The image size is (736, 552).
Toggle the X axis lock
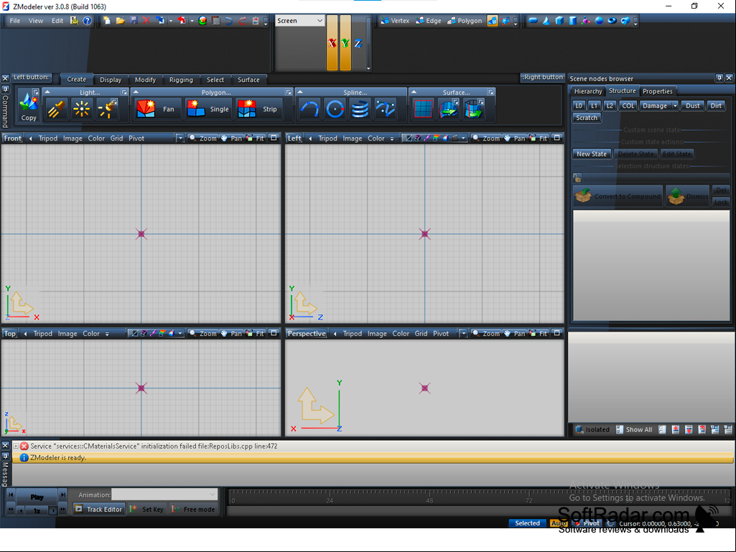pyautogui.click(x=332, y=43)
